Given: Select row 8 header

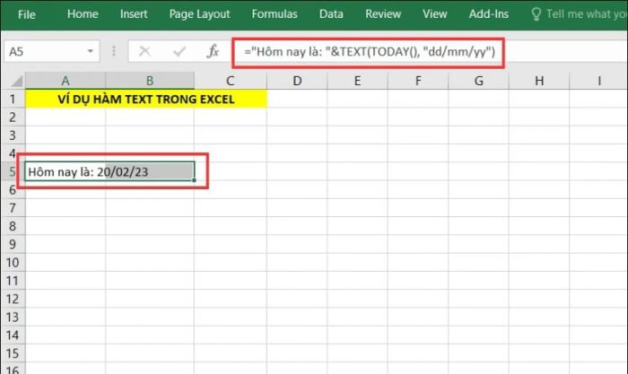Looking at the screenshot, I should click(x=13, y=226).
